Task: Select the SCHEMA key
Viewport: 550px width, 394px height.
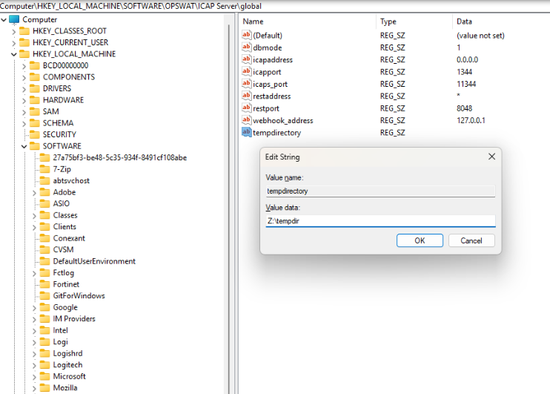Action: (59, 123)
